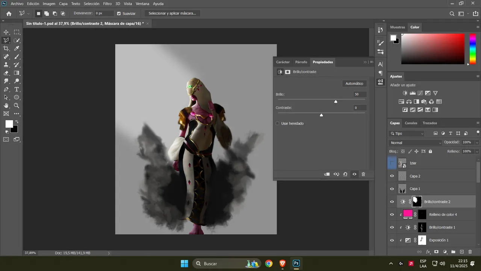Viewport: 481px width, 271px height.
Task: Toggle Quick Mask mode
Action: click(6, 139)
